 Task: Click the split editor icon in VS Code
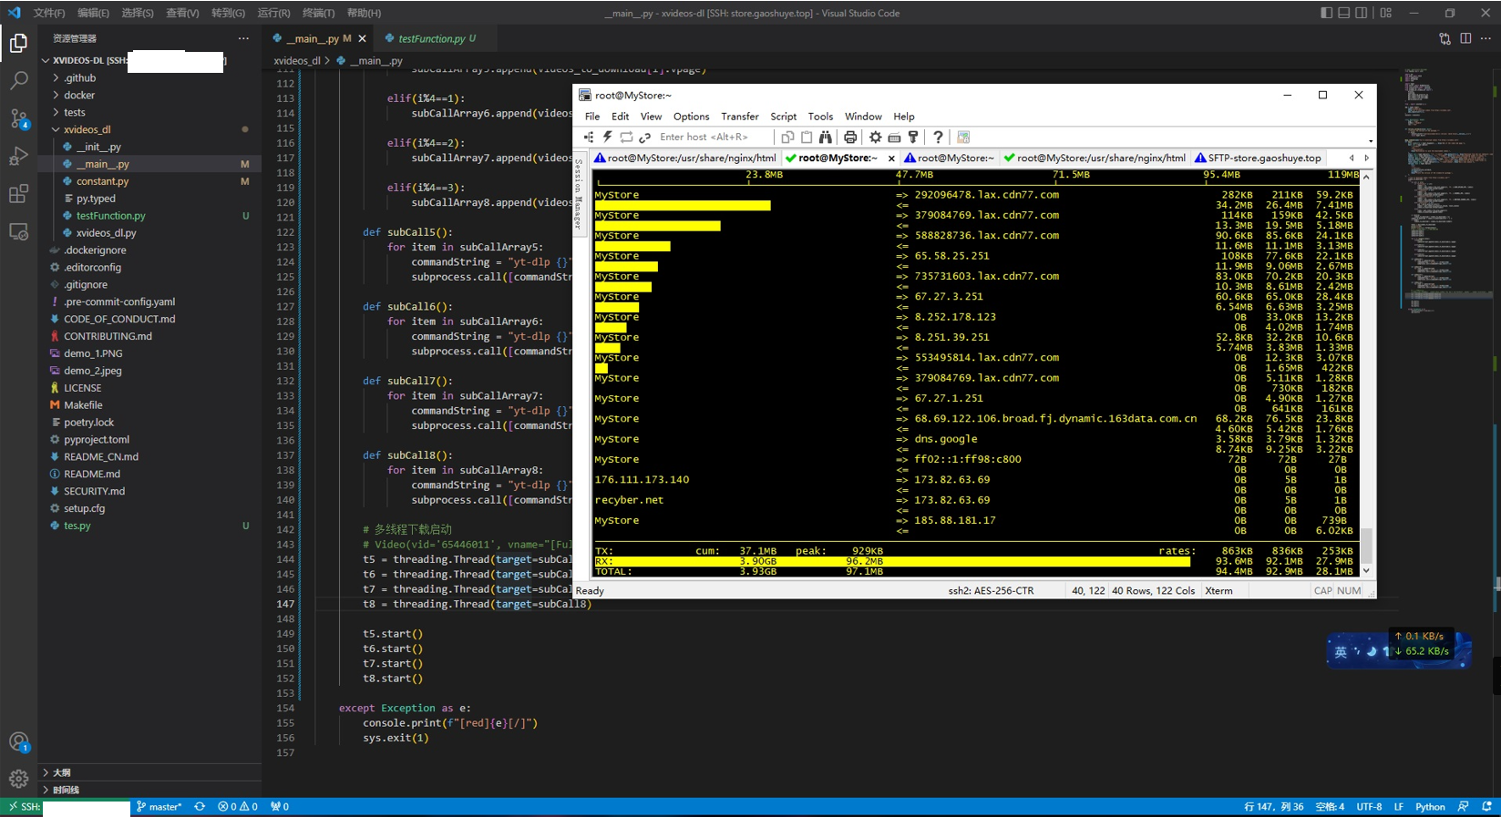point(1465,38)
